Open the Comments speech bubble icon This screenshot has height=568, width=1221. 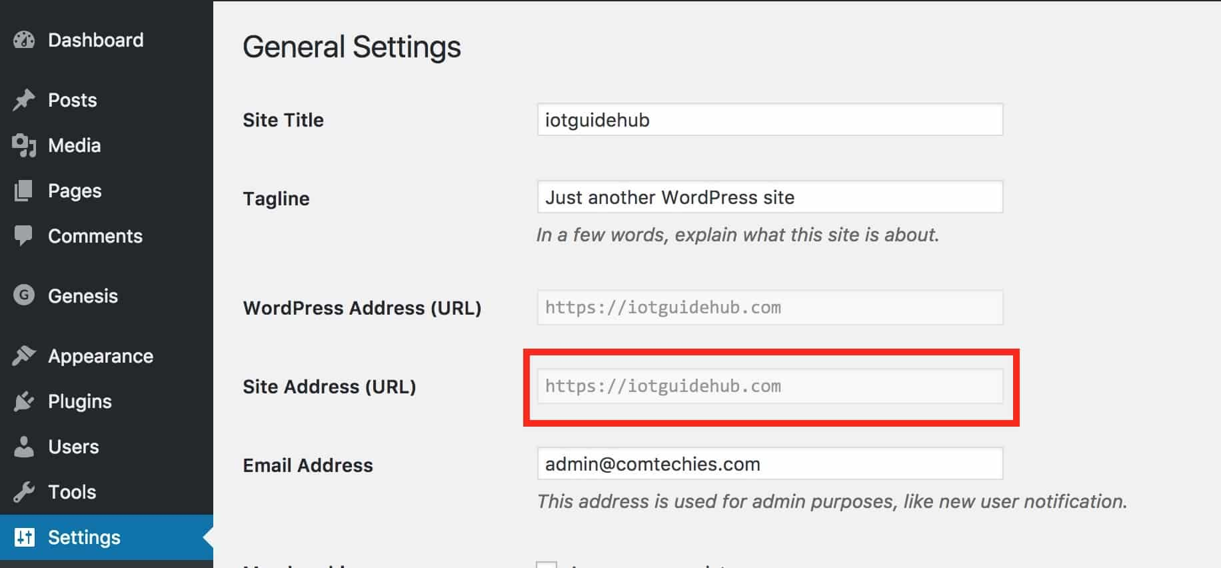[x=23, y=235]
